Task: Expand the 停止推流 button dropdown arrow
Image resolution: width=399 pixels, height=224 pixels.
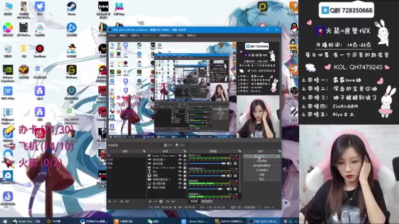Action: [278, 156]
